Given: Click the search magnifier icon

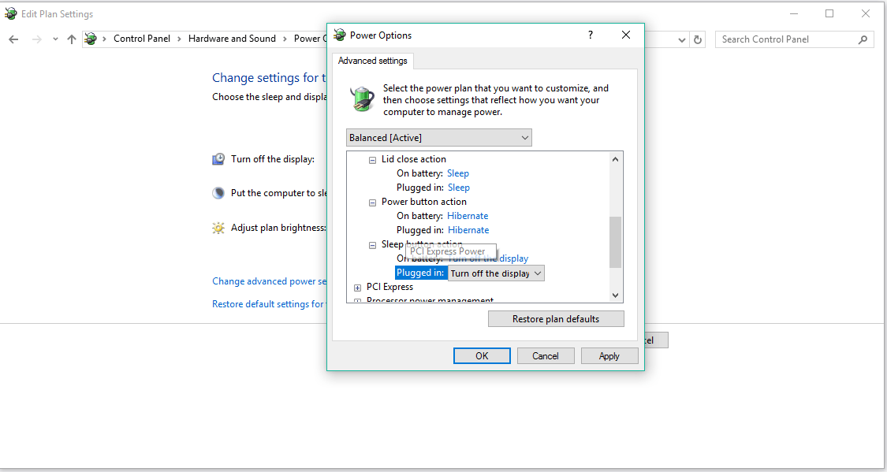Looking at the screenshot, I should [x=863, y=39].
